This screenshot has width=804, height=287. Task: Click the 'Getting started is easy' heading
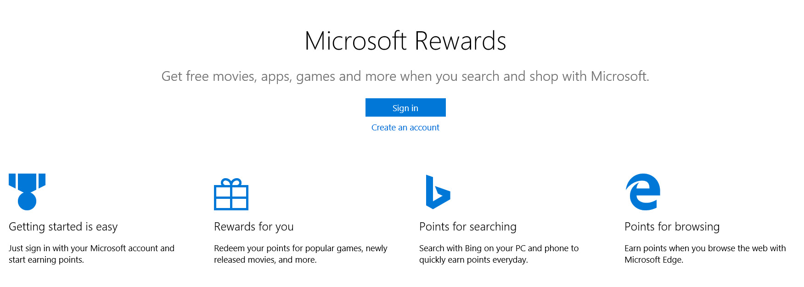coord(63,227)
